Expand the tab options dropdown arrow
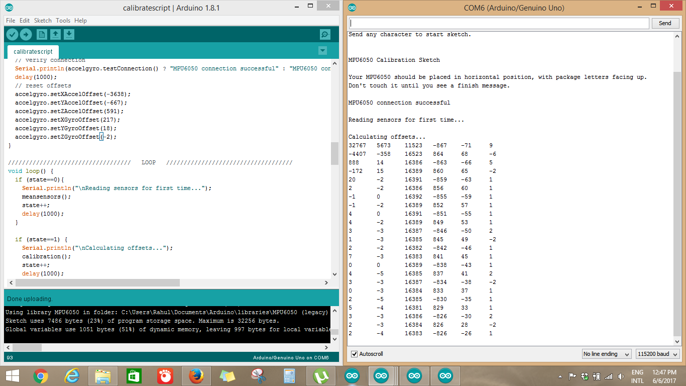Image resolution: width=686 pixels, height=386 pixels. (322, 51)
